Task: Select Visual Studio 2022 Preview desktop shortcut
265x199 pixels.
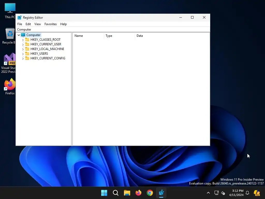Action: coord(9,63)
